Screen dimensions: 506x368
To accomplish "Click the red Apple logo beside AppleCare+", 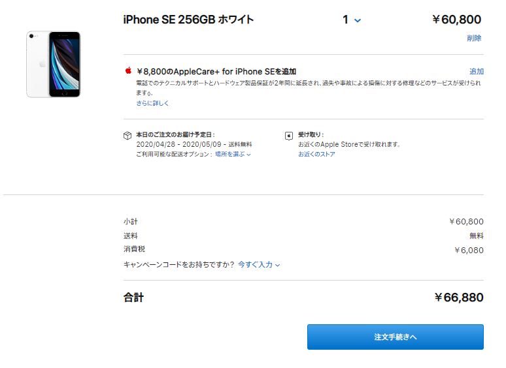I will click(128, 70).
